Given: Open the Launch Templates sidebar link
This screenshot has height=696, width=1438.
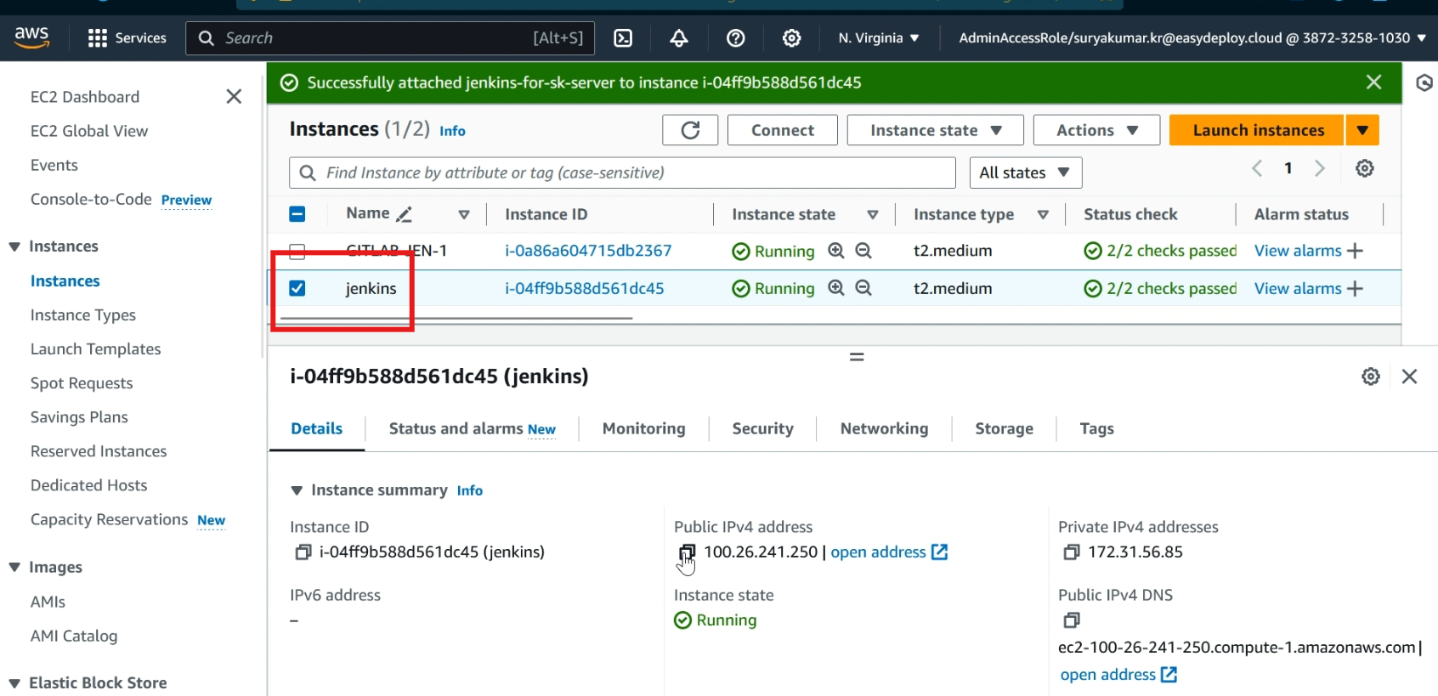Looking at the screenshot, I should (x=95, y=349).
